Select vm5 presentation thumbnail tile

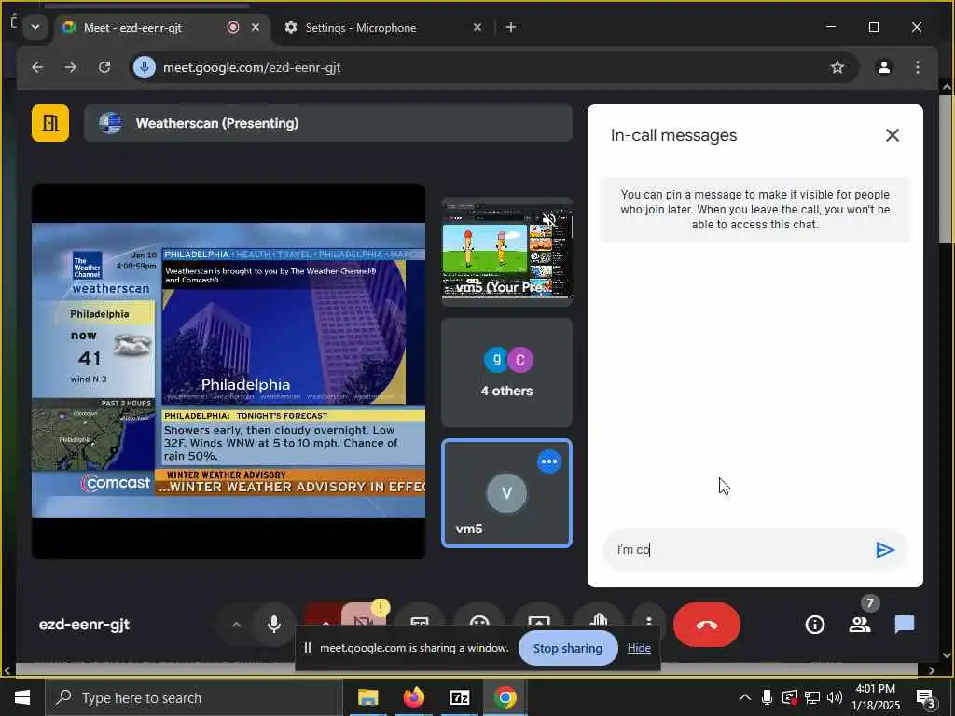click(x=506, y=251)
